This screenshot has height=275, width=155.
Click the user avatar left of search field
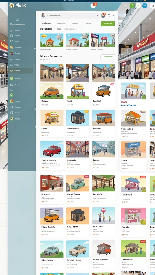[x=43, y=15]
